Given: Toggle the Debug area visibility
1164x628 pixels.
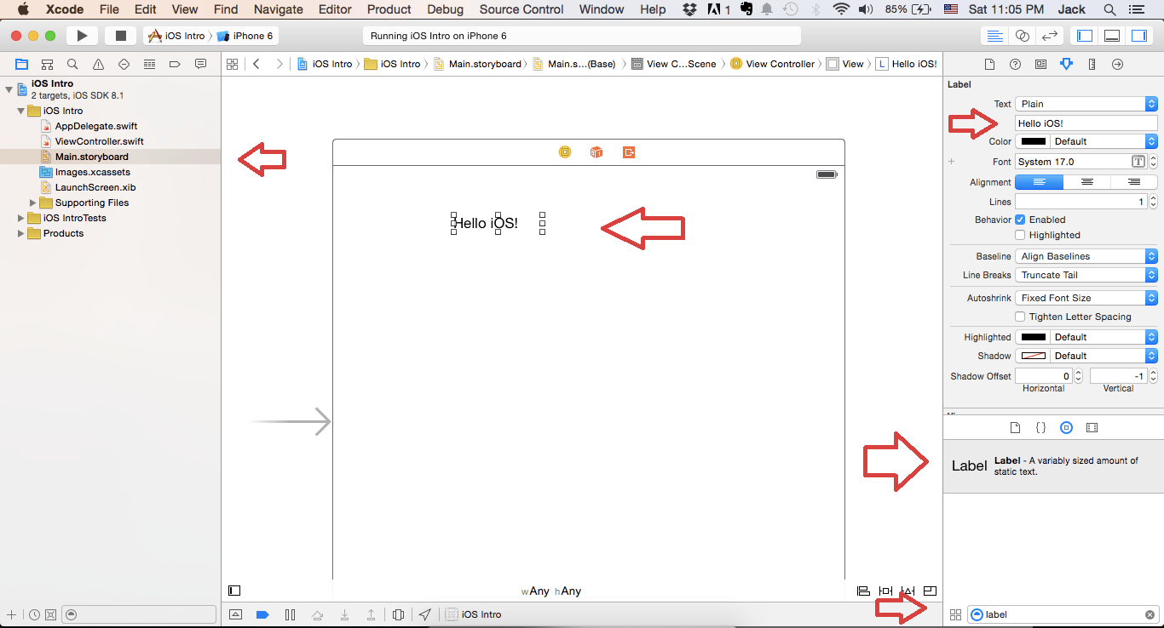Looking at the screenshot, I should [1112, 36].
